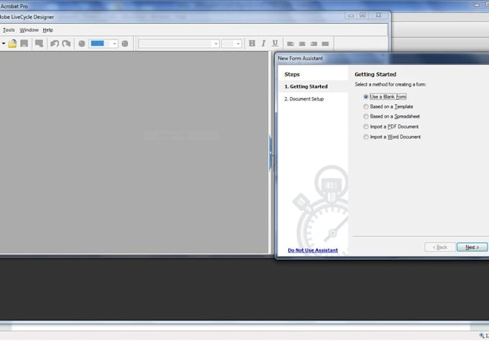The height and width of the screenshot is (341, 489).
Task: Select Import a Word Document option
Action: point(392,137)
